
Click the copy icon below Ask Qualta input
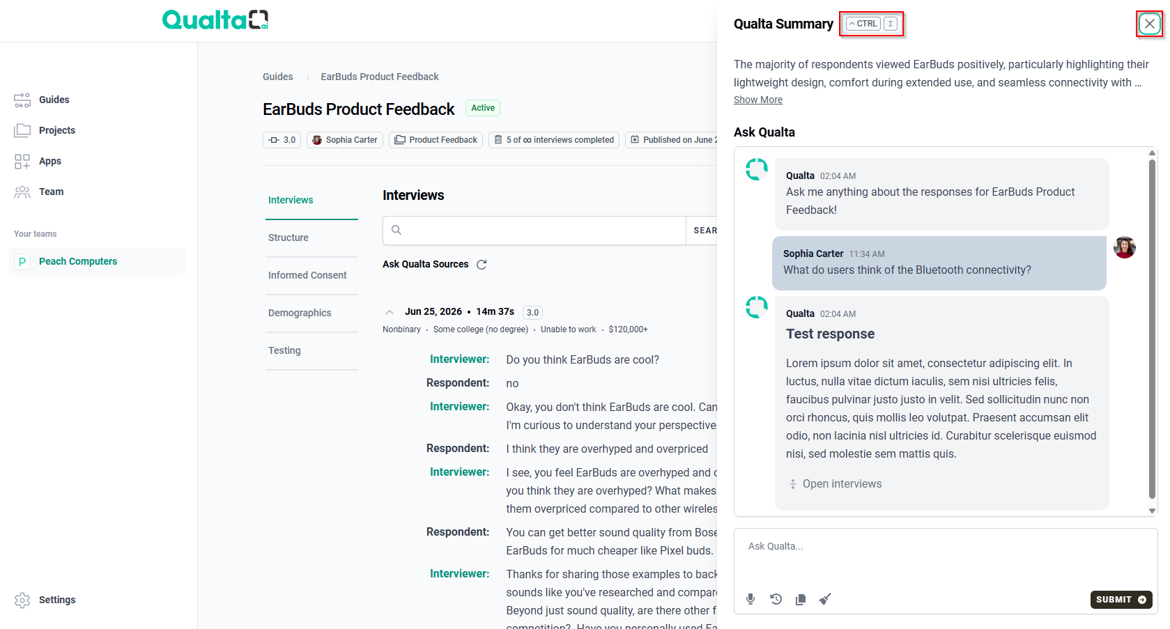(801, 599)
